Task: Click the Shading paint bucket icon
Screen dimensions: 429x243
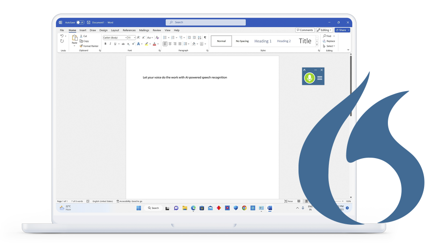Action: tap(194, 44)
